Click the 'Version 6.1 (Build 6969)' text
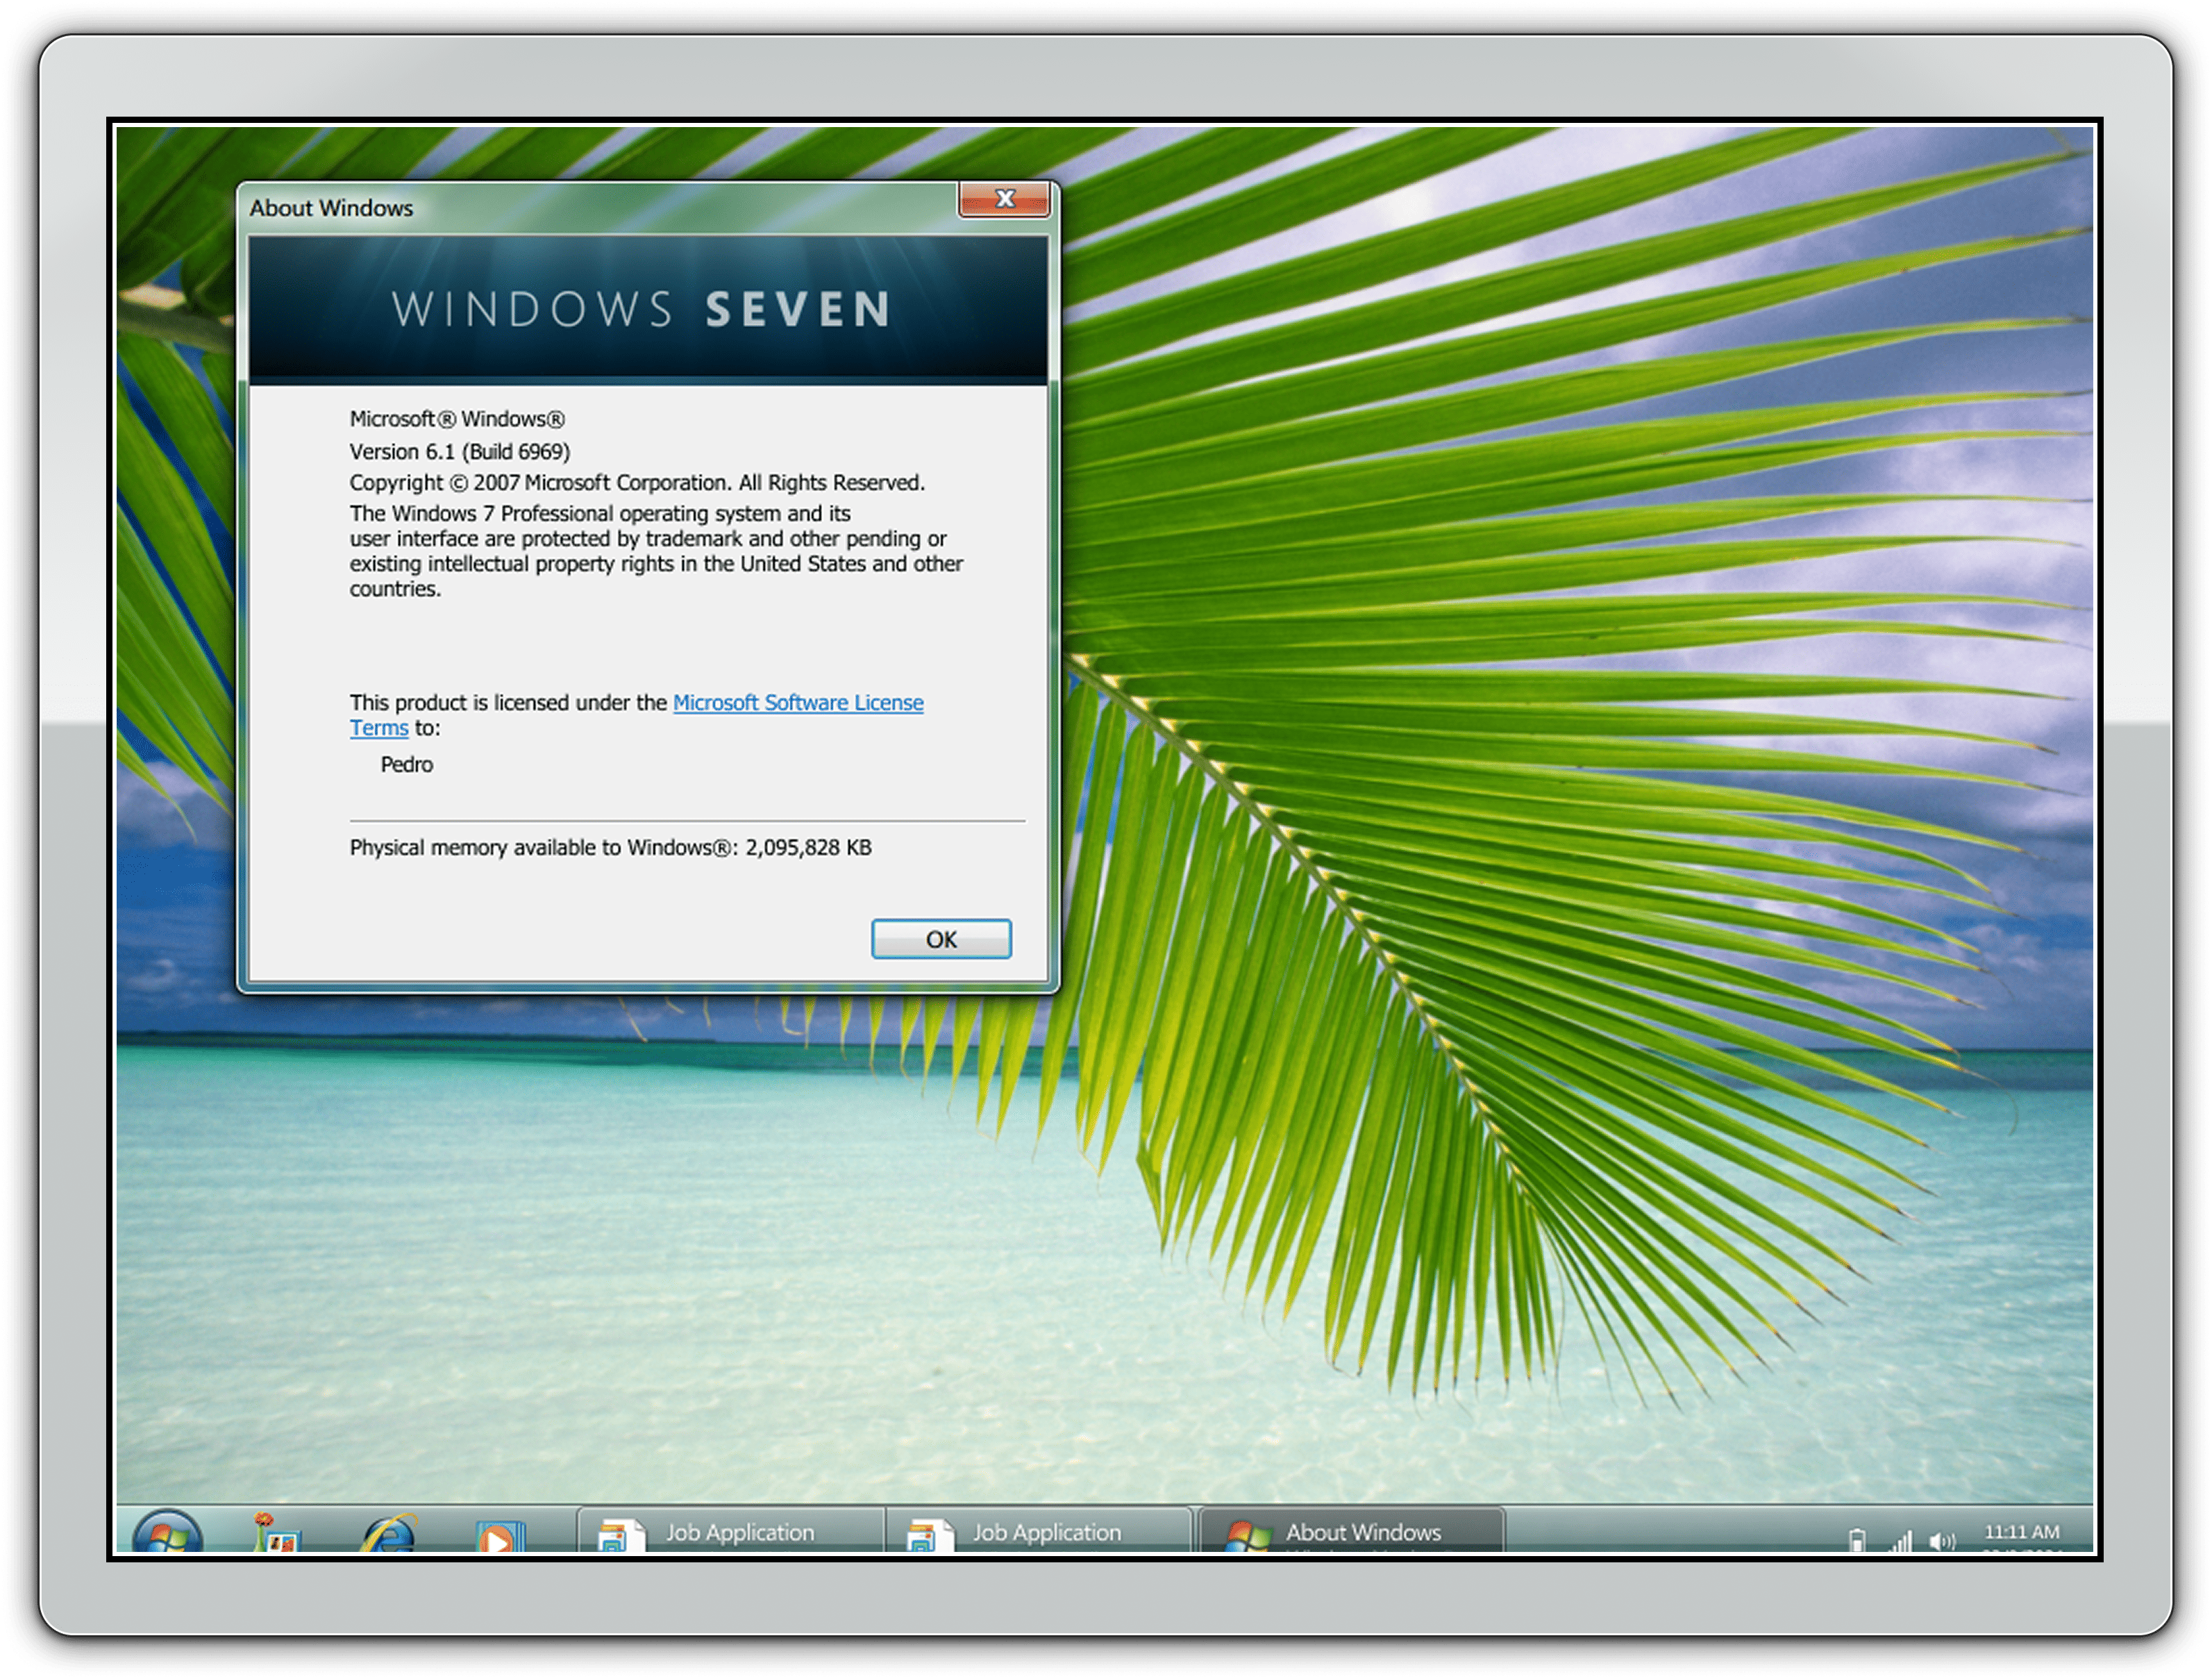The height and width of the screenshot is (1679, 2212). pos(460,451)
